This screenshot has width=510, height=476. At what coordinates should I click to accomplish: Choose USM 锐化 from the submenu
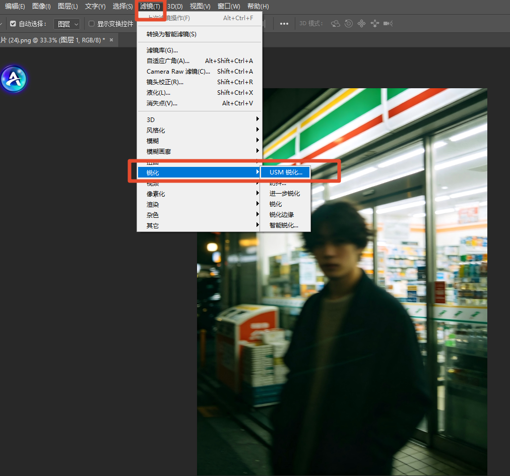(x=285, y=172)
